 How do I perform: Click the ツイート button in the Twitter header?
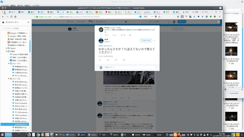(182, 22)
